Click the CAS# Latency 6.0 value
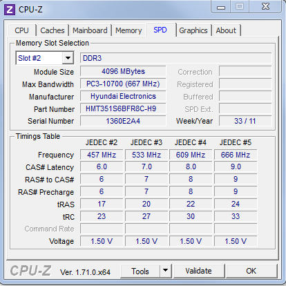 102,166
